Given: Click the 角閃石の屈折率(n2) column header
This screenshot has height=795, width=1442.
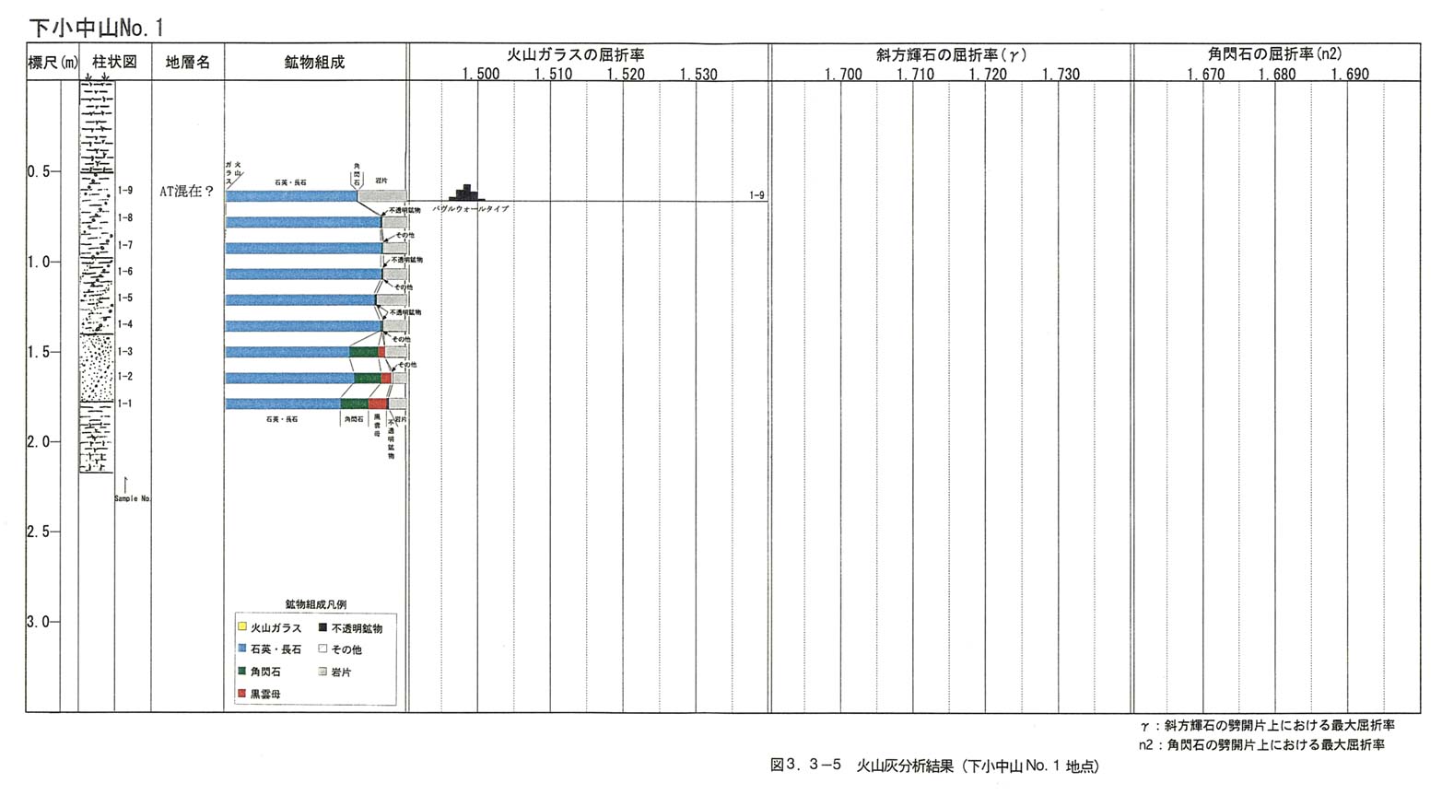Looking at the screenshot, I should point(1274,55).
